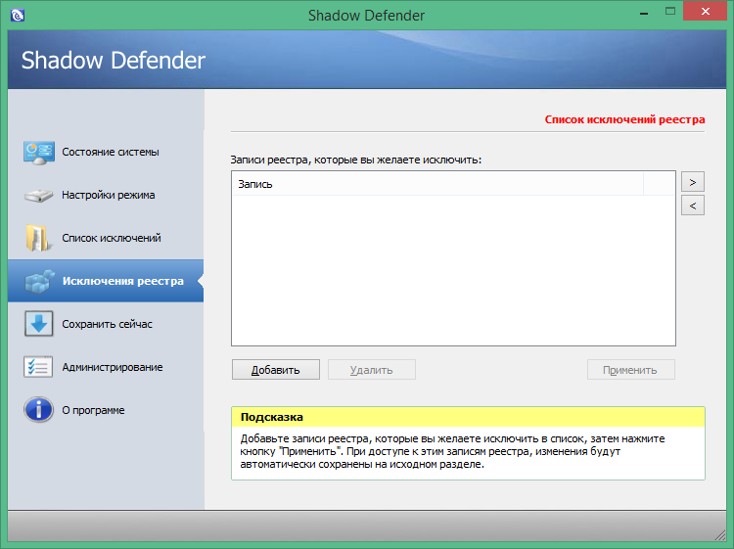Click the Exclusion List folder icon
The height and width of the screenshot is (549, 734).
tap(38, 238)
